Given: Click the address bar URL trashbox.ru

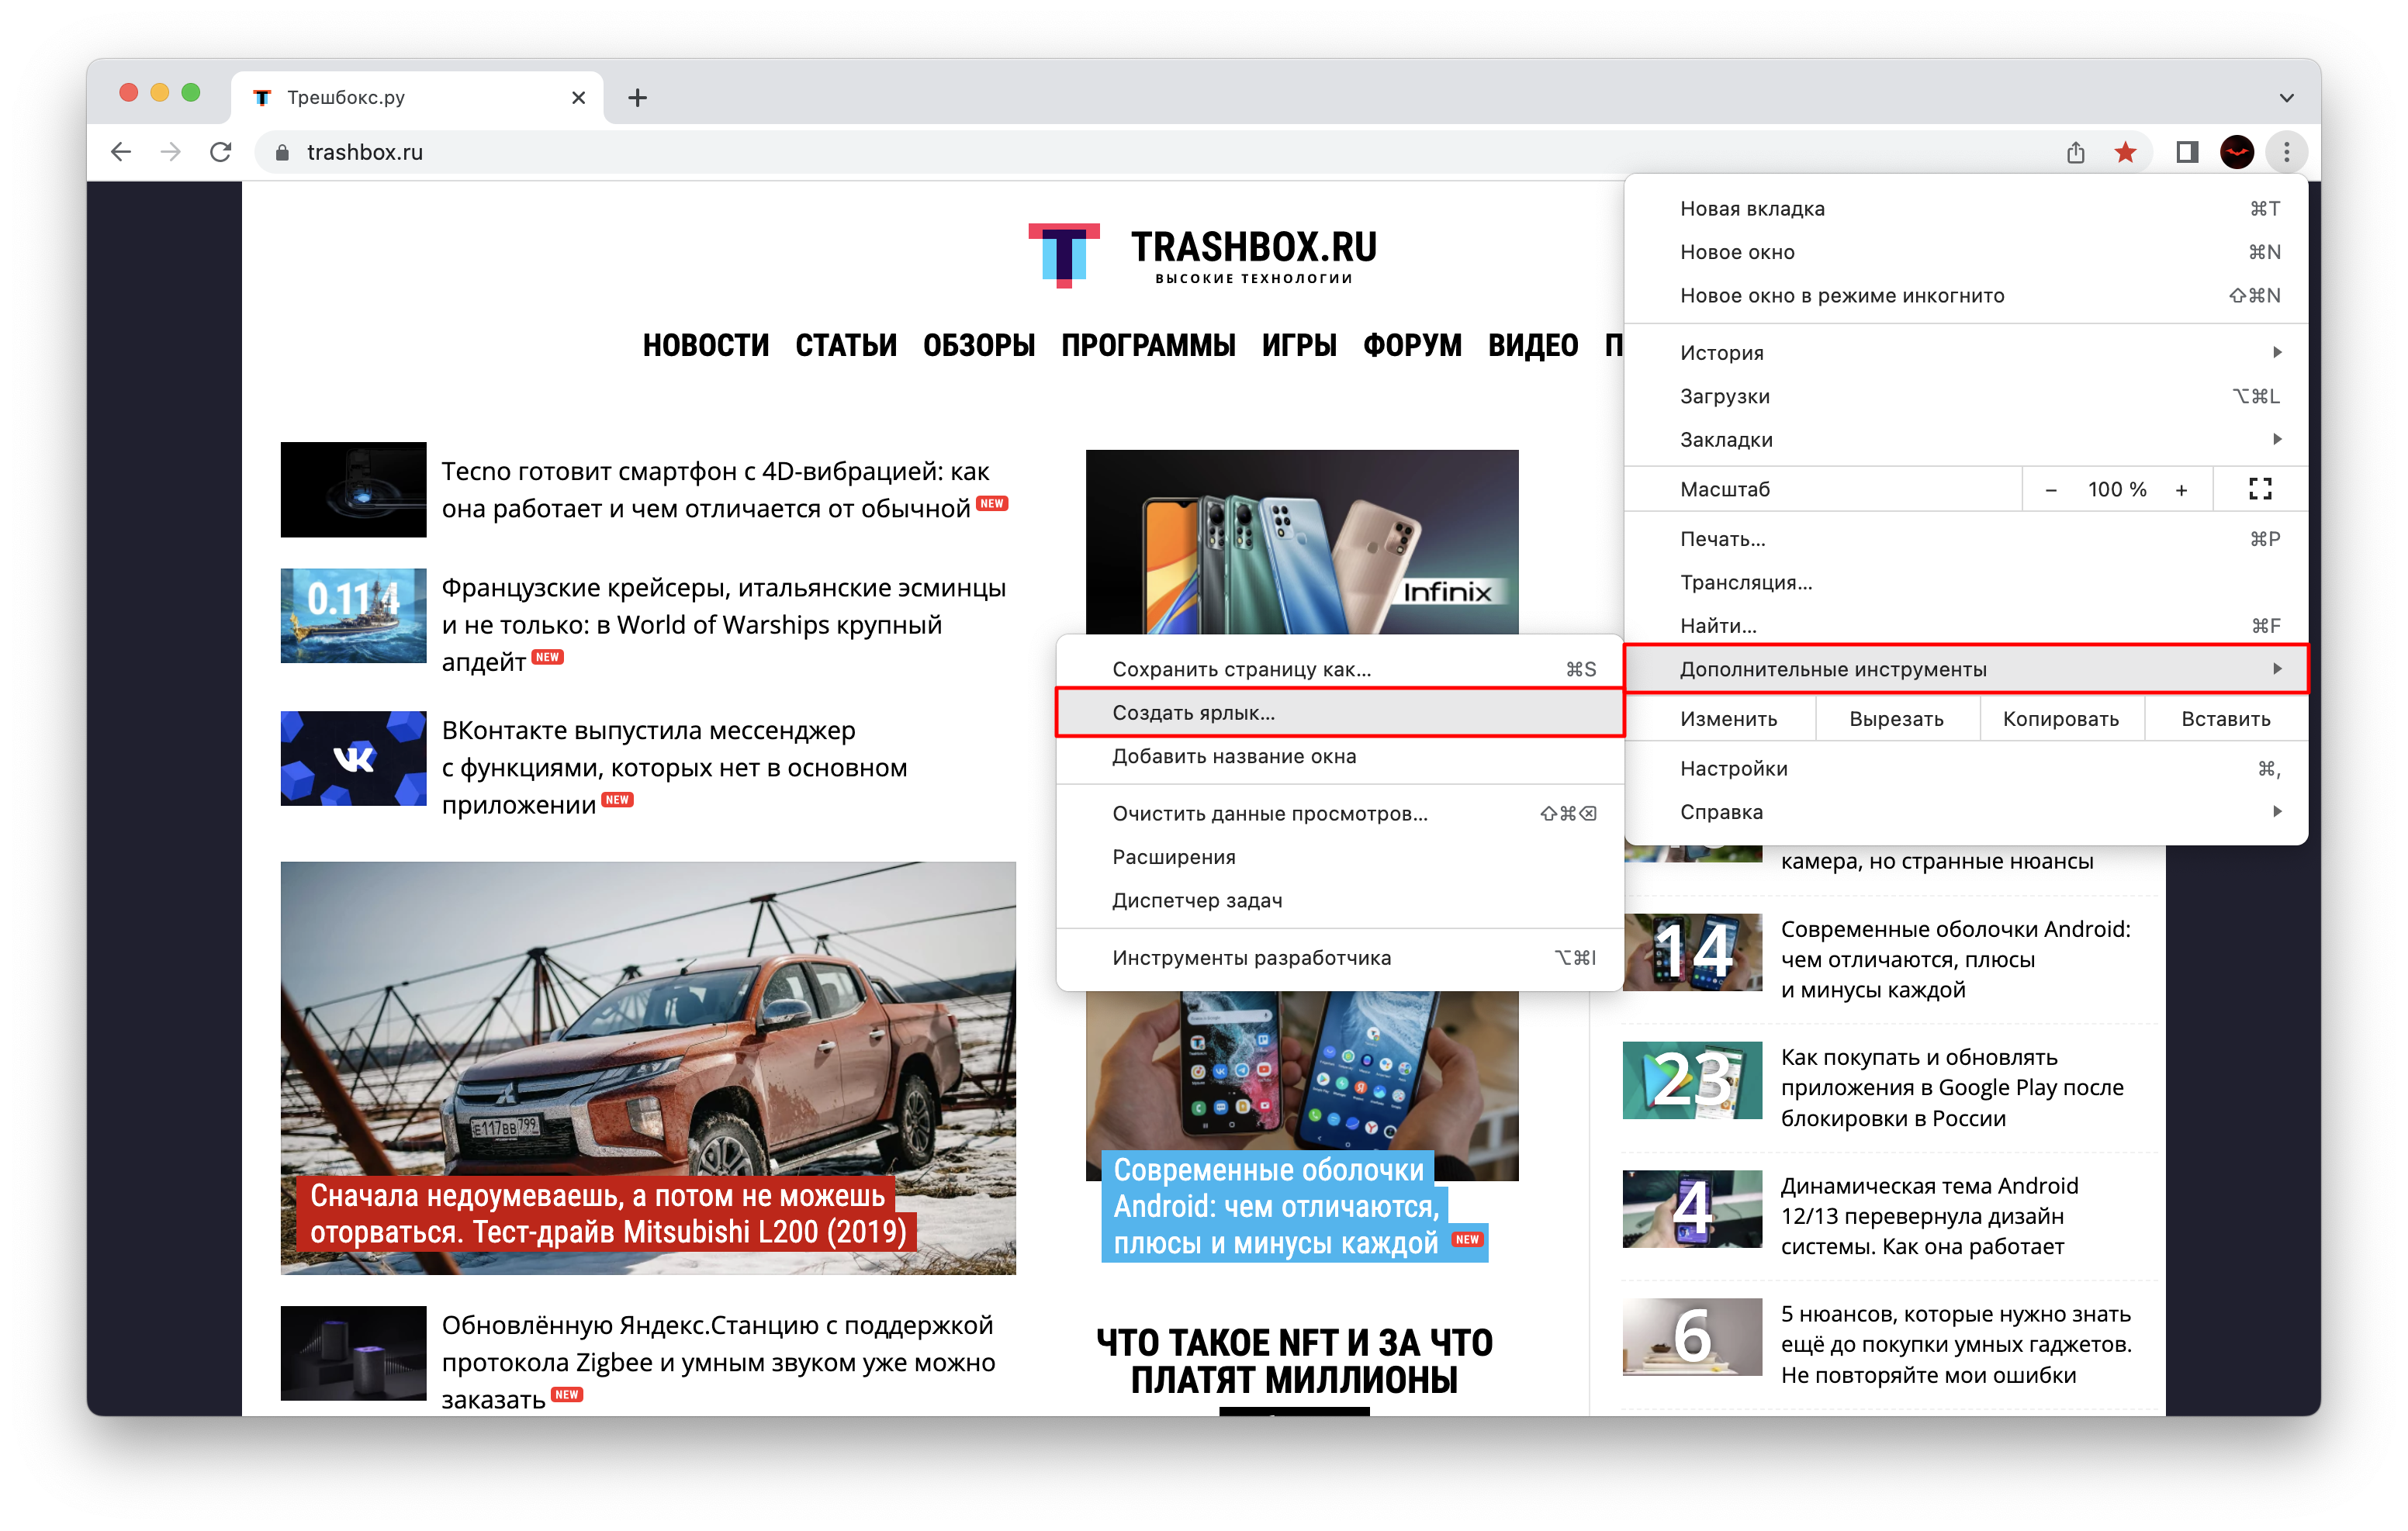Looking at the screenshot, I should pyautogui.click(x=365, y=152).
